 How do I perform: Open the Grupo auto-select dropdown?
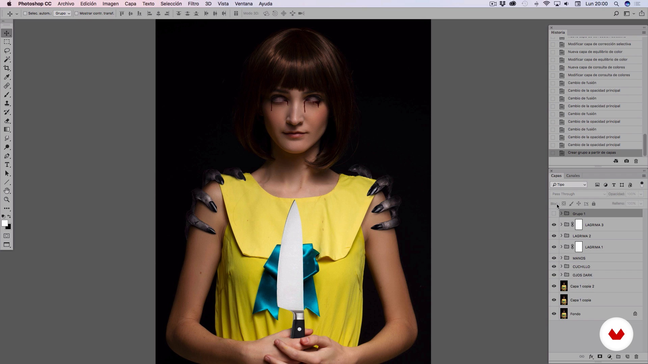pyautogui.click(x=62, y=13)
